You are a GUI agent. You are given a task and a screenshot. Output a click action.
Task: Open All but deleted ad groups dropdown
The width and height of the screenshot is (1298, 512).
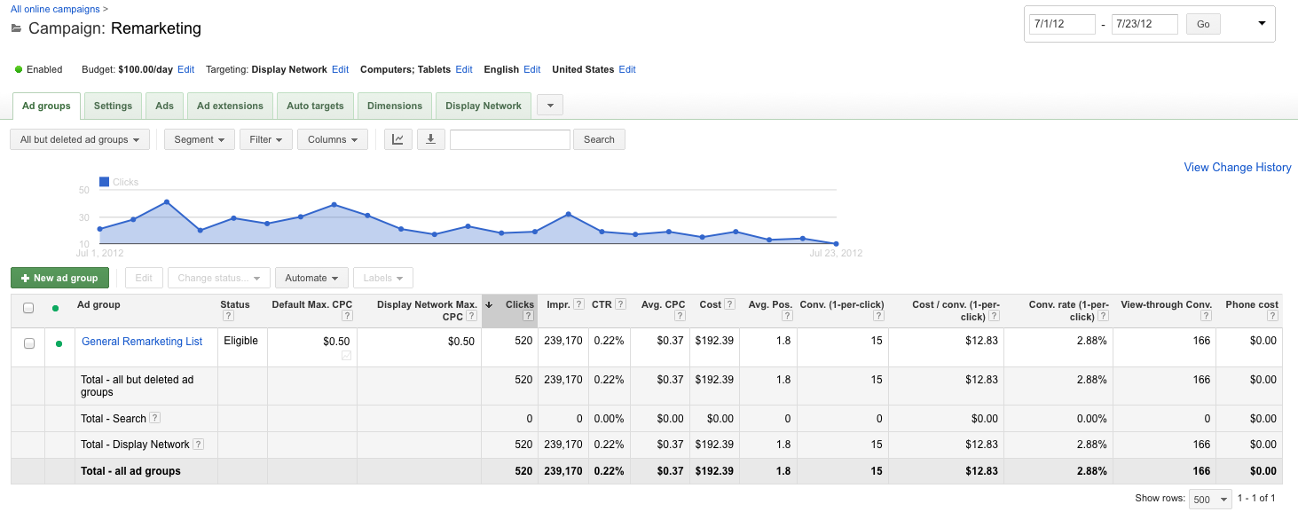[80, 139]
